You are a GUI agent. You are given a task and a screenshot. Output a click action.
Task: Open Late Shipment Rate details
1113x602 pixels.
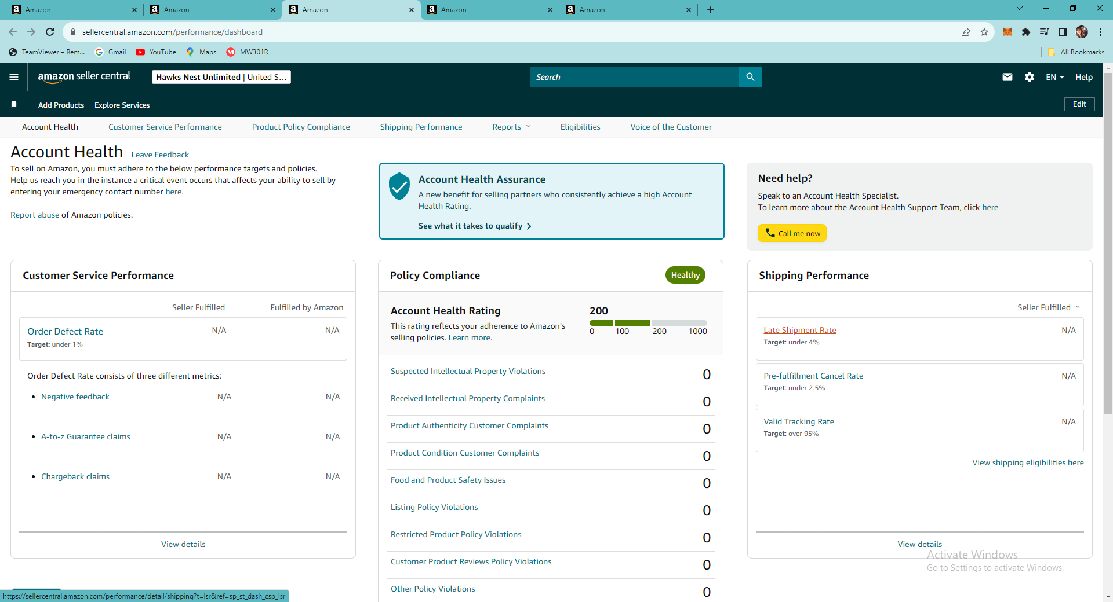pos(800,330)
